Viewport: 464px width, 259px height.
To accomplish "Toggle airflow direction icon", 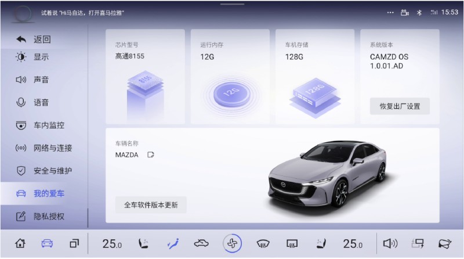I will pyautogui.click(x=173, y=243).
